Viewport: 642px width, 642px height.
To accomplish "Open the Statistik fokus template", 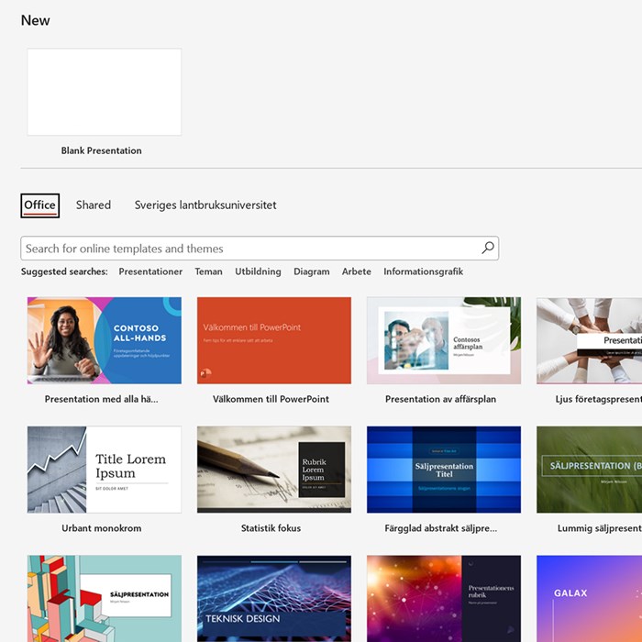I will pos(273,470).
